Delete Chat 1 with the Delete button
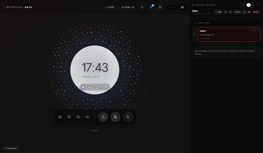Screen dimensions: 263x153 [256, 12]
